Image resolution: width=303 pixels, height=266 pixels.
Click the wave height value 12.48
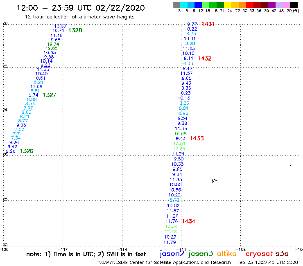point(171,232)
